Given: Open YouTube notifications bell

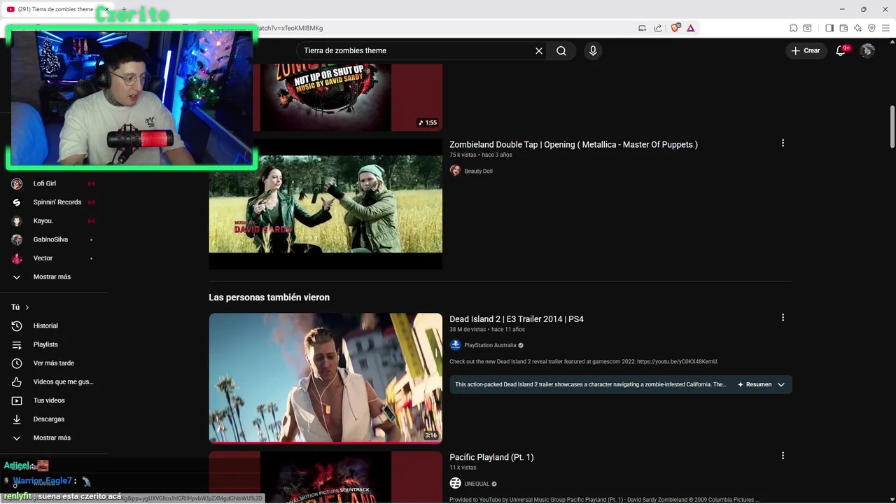Looking at the screenshot, I should [x=841, y=50].
